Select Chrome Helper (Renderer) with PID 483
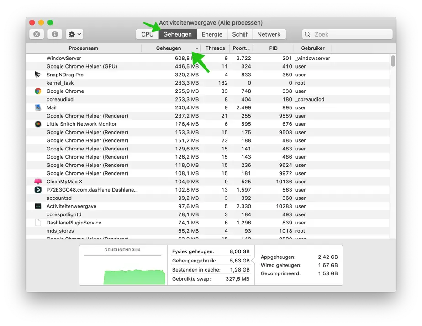 208,149
